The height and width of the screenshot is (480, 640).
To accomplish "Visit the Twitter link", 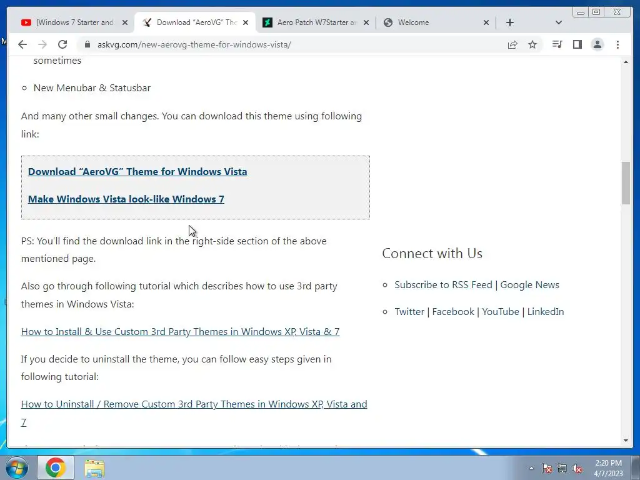I will pos(409,311).
